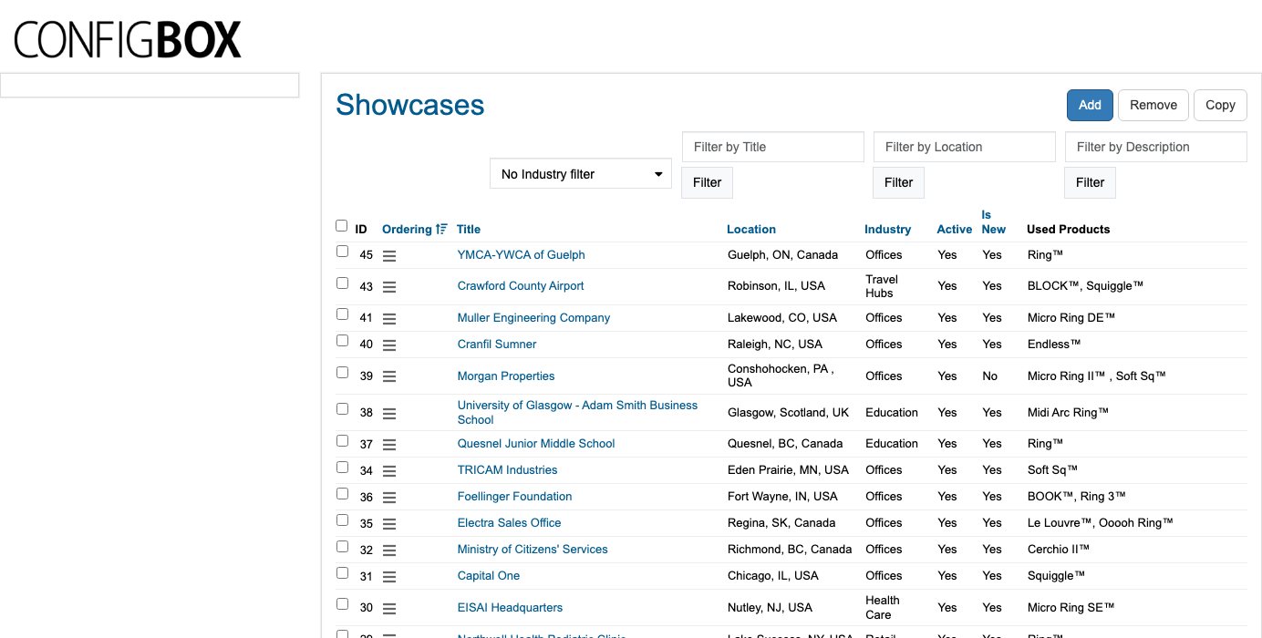Click the Add button
The image size is (1262, 638).
[1090, 105]
